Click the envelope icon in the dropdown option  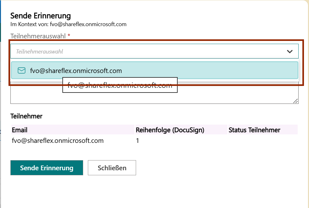point(21,70)
